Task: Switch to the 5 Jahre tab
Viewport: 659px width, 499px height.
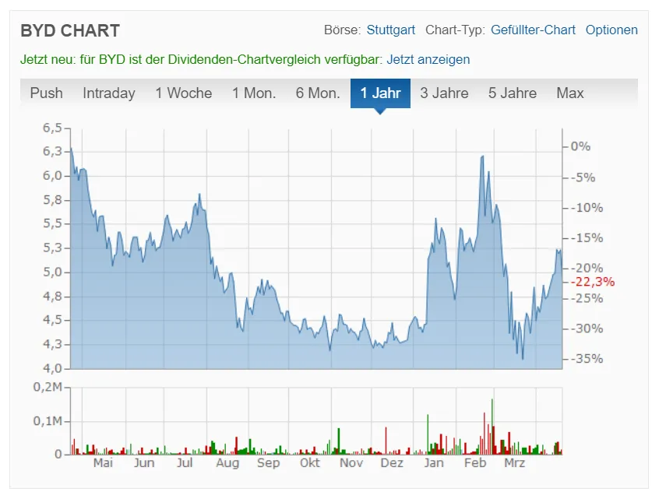Action: click(513, 93)
